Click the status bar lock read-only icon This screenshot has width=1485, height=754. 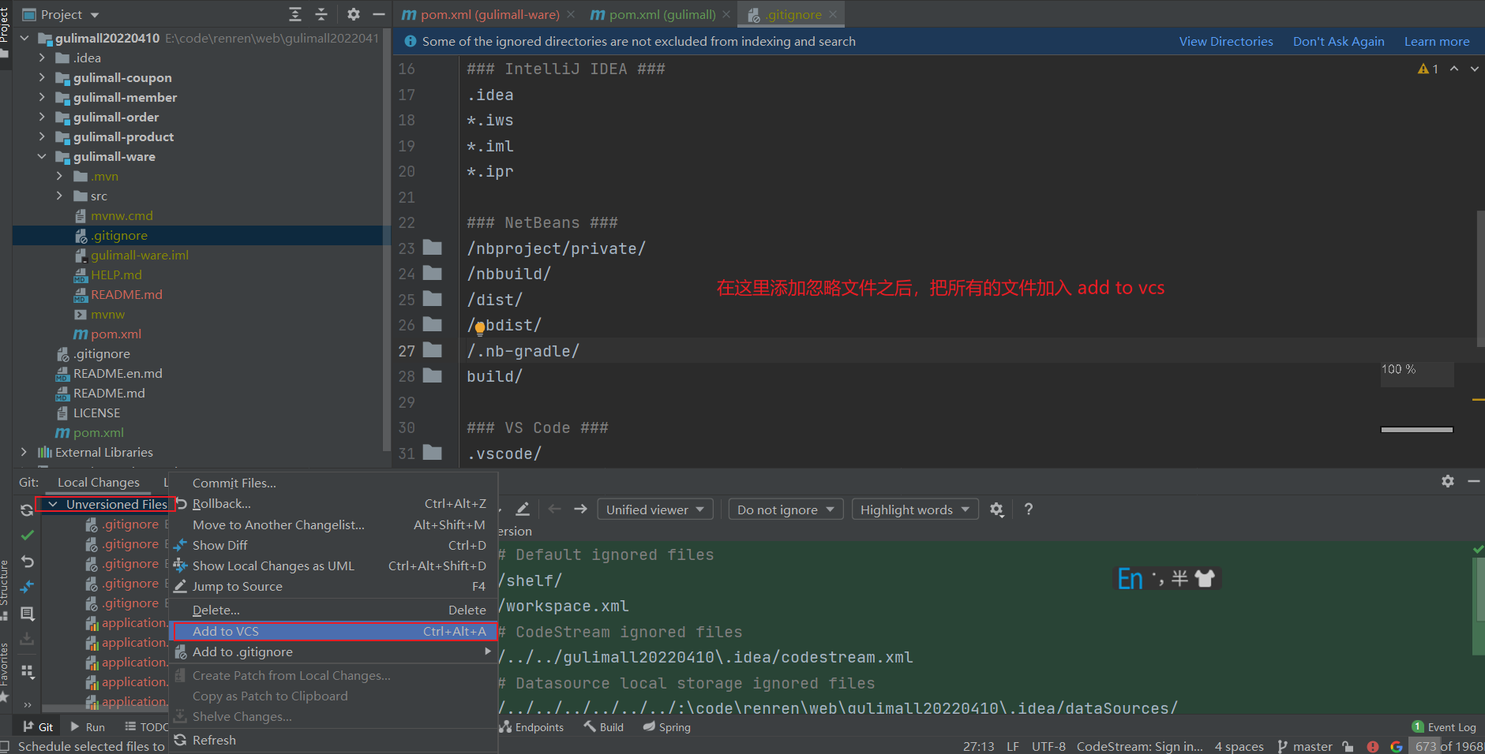point(1348,746)
